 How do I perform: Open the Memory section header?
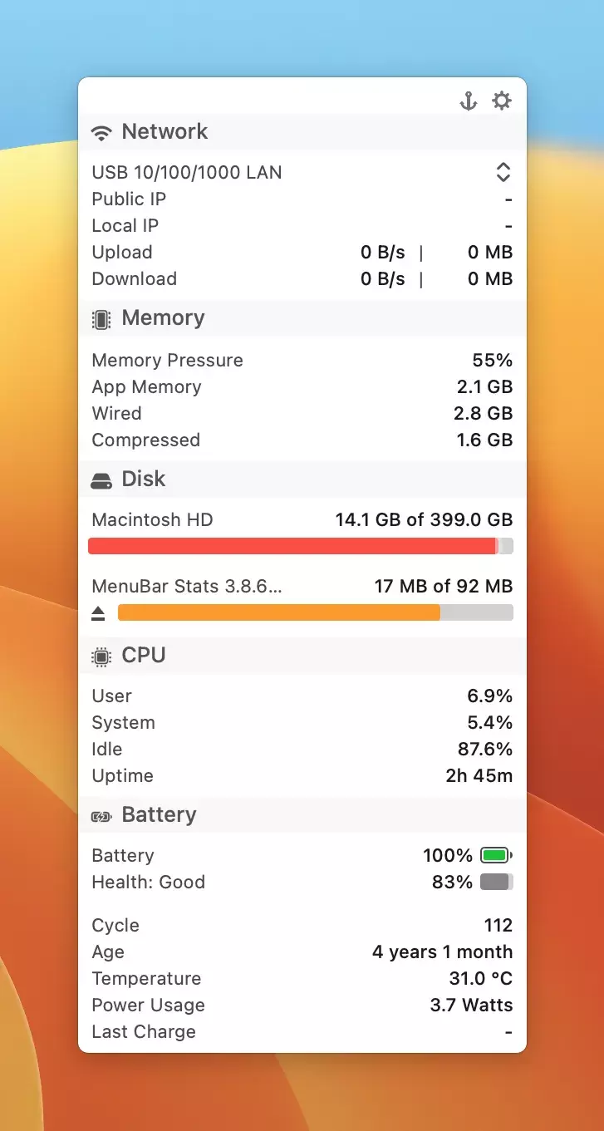[163, 318]
